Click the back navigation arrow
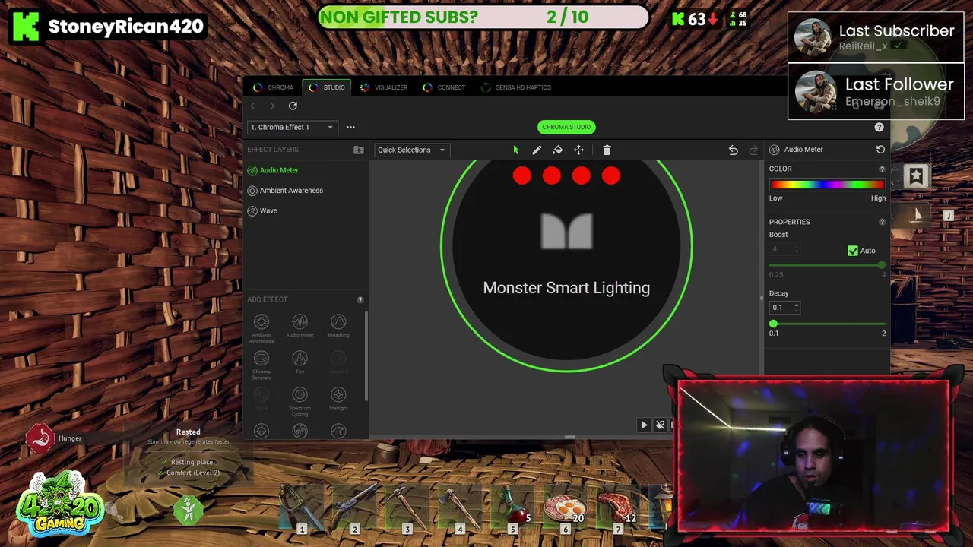The image size is (973, 547). pyautogui.click(x=253, y=106)
